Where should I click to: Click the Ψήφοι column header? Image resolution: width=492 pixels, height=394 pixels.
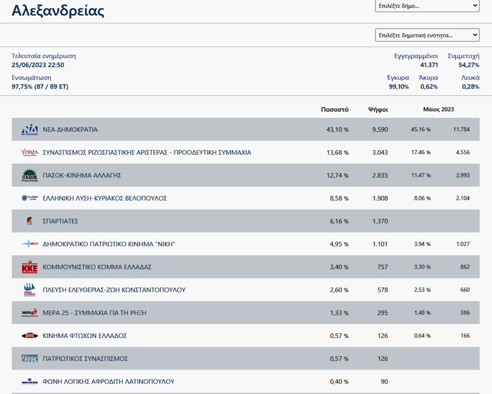[378, 110]
